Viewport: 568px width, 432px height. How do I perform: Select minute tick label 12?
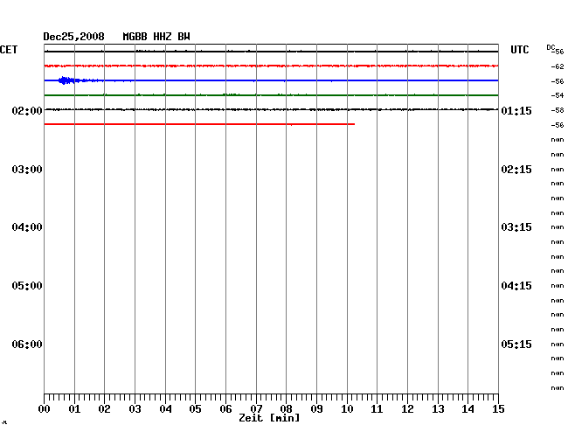click(x=407, y=408)
